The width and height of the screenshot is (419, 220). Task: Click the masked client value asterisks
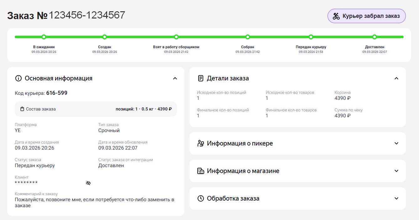pyautogui.click(x=26, y=183)
